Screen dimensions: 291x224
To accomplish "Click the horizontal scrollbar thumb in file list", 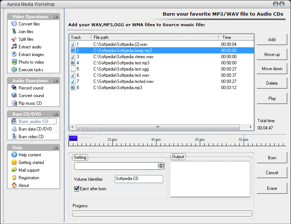I will (x=158, y=127).
